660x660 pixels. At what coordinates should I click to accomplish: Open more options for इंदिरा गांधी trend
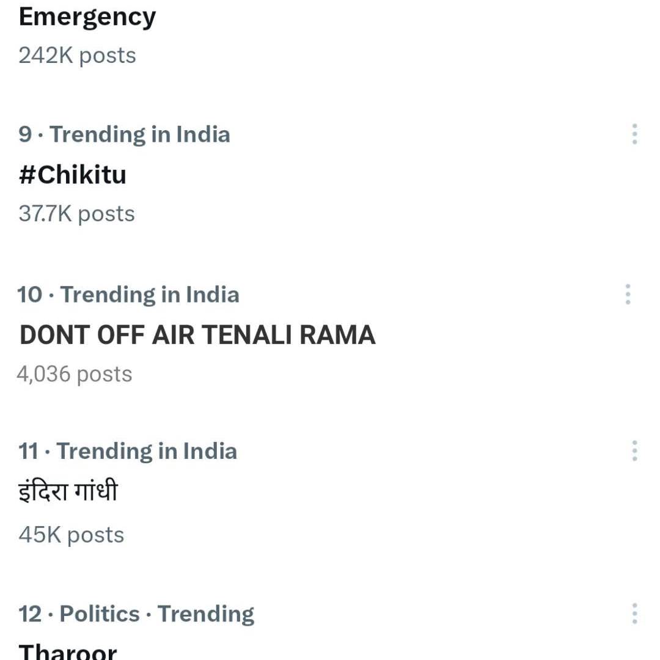(x=635, y=451)
